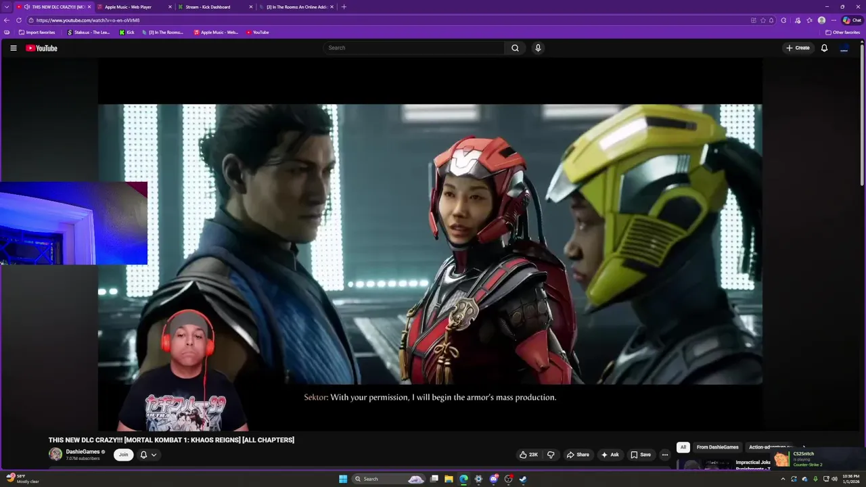Image resolution: width=866 pixels, height=487 pixels.
Task: Open the more actions ellipsis below the video
Action: 664,455
